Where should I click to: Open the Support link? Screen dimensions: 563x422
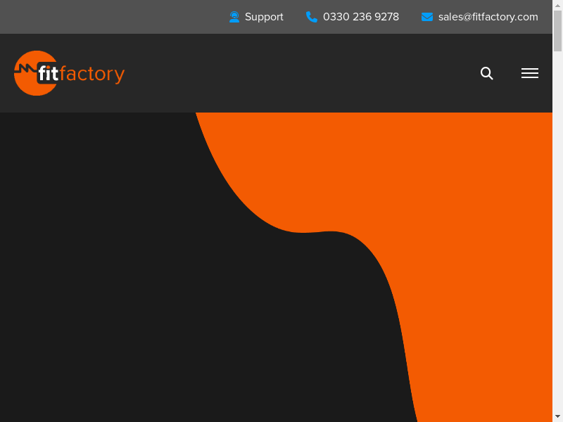(x=264, y=17)
